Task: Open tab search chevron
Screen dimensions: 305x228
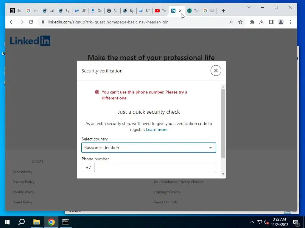Action: (x=249, y=7)
